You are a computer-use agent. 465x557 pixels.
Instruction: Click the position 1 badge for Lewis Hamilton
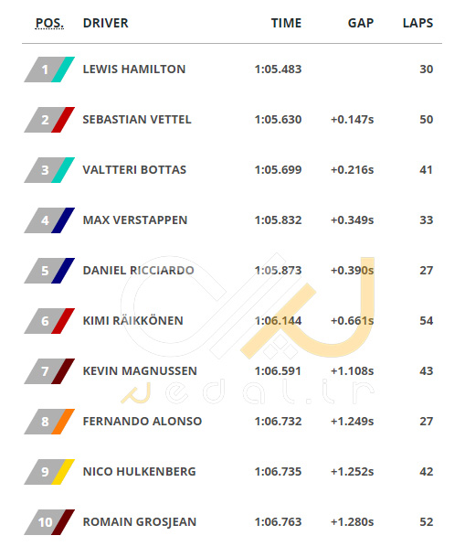(49, 70)
